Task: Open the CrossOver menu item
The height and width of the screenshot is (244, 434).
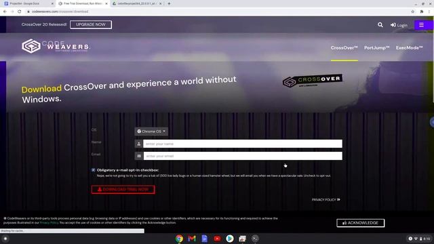Action: click(344, 48)
